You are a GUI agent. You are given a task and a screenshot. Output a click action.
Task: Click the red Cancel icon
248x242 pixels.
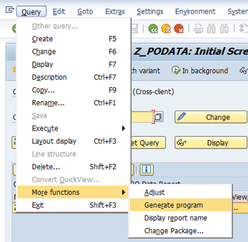179,29
